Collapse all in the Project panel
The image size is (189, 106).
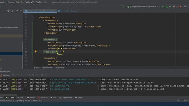click(12, 11)
